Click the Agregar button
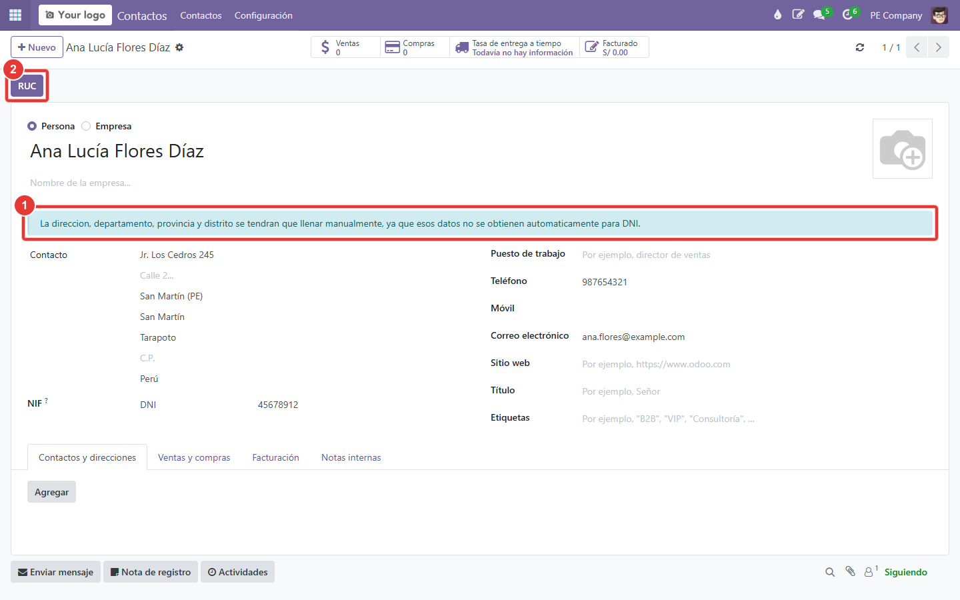The image size is (960, 600). click(51, 492)
